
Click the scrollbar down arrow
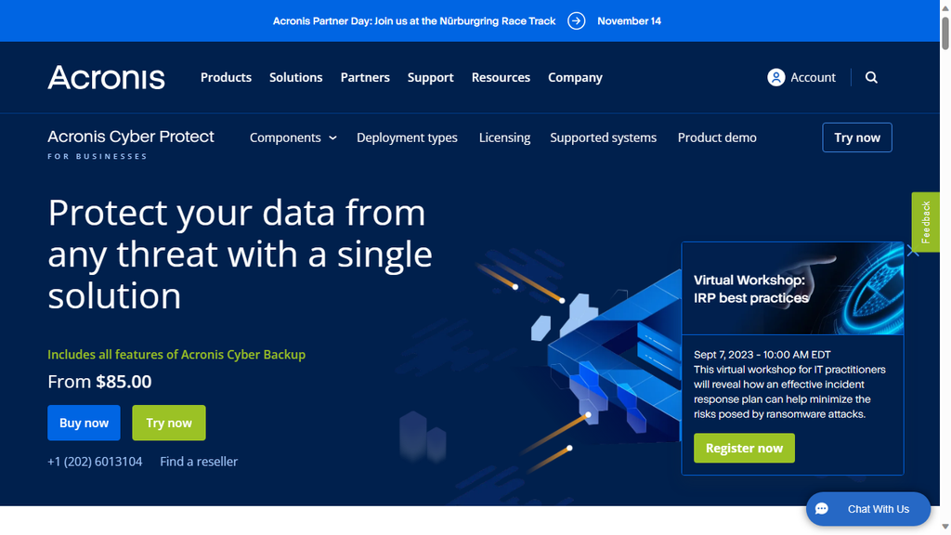tap(944, 526)
